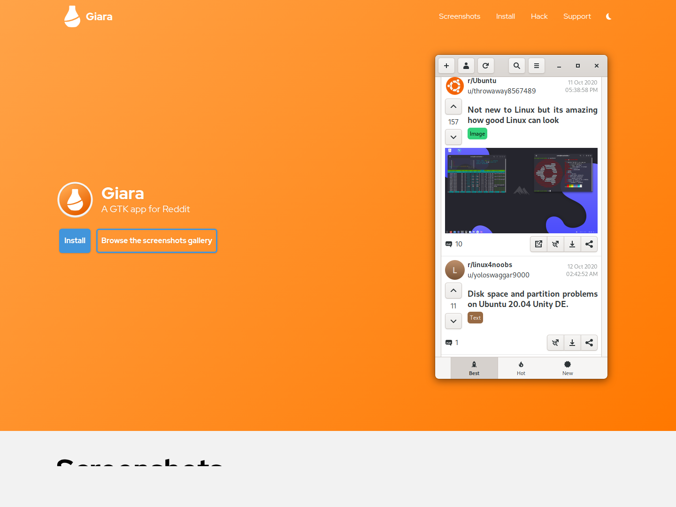Click the '157' vote score
The width and height of the screenshot is (676, 507).
453,122
